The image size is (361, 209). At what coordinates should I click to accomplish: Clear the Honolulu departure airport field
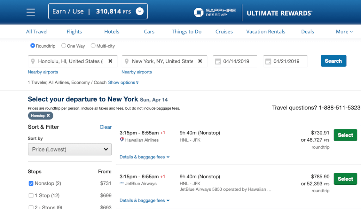point(111,61)
